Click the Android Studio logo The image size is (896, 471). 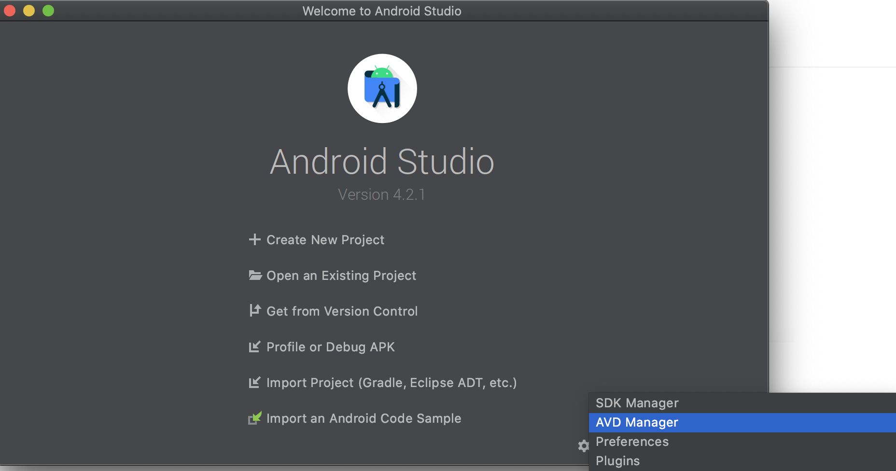382,88
